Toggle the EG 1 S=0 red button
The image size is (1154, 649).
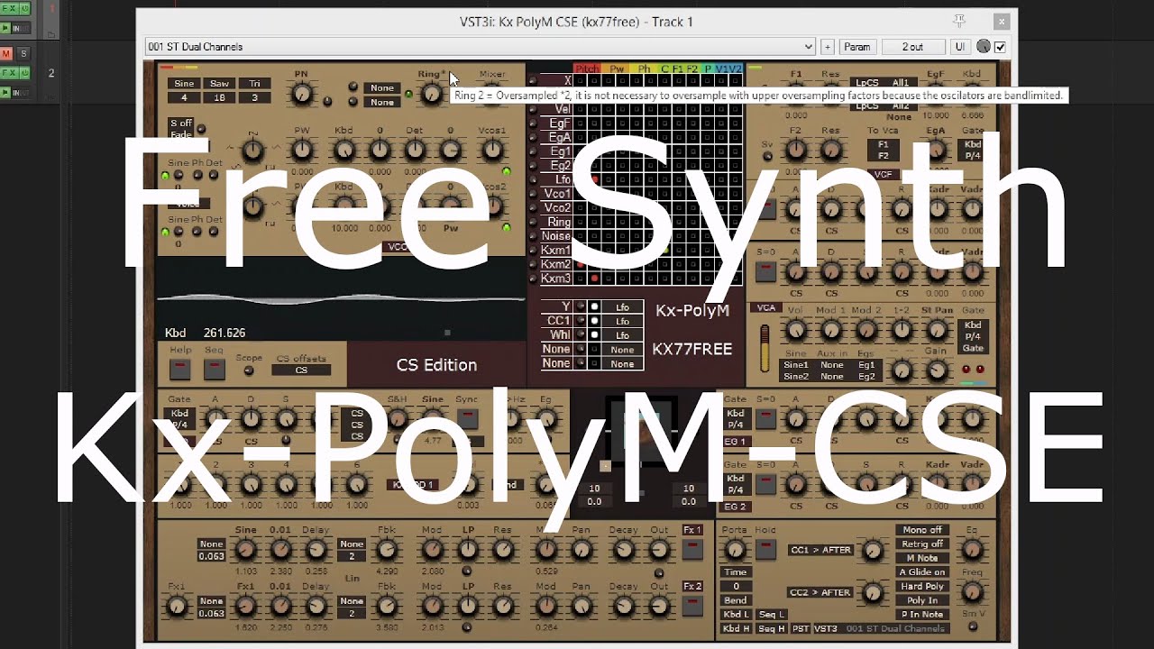tap(765, 419)
